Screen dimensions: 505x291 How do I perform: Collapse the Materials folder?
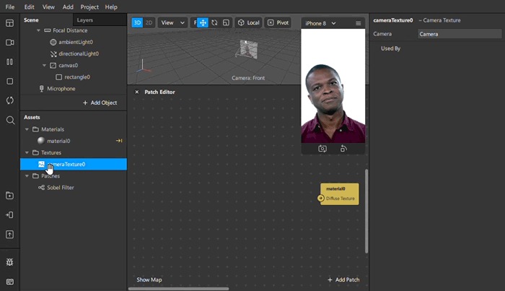[27, 129]
